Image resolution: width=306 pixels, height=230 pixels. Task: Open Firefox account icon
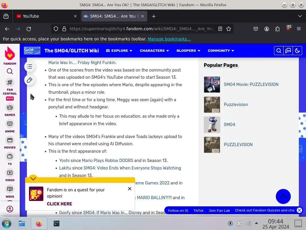pos(267,29)
